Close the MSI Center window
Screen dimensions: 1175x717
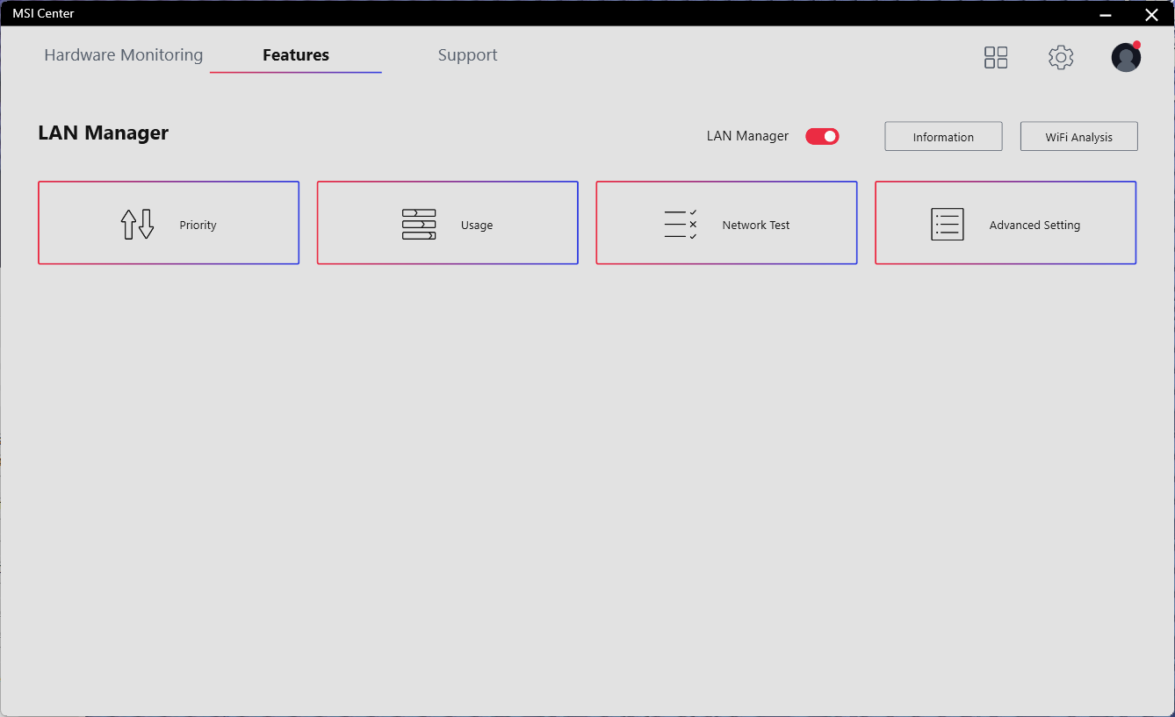click(x=1151, y=14)
